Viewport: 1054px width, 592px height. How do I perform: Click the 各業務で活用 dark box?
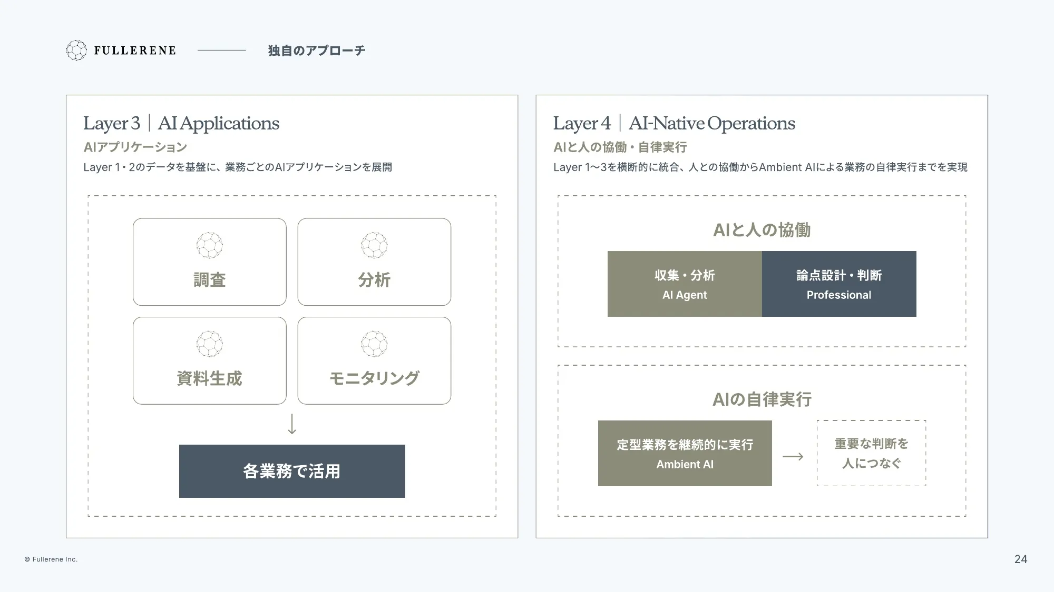(292, 471)
